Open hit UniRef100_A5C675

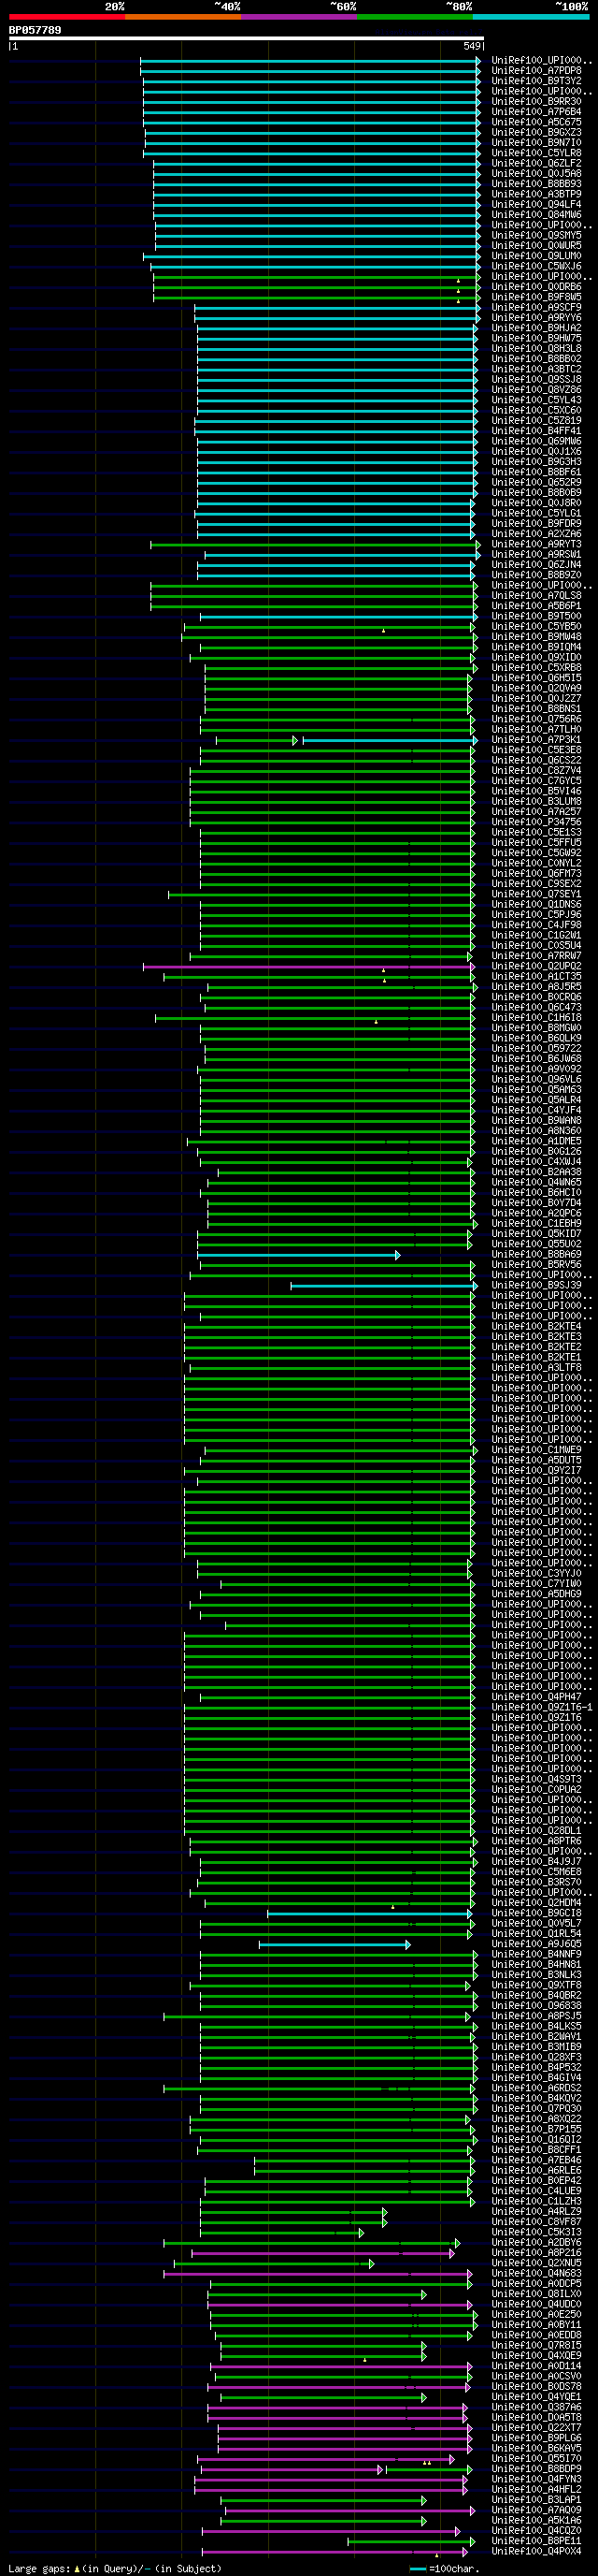click(x=536, y=122)
